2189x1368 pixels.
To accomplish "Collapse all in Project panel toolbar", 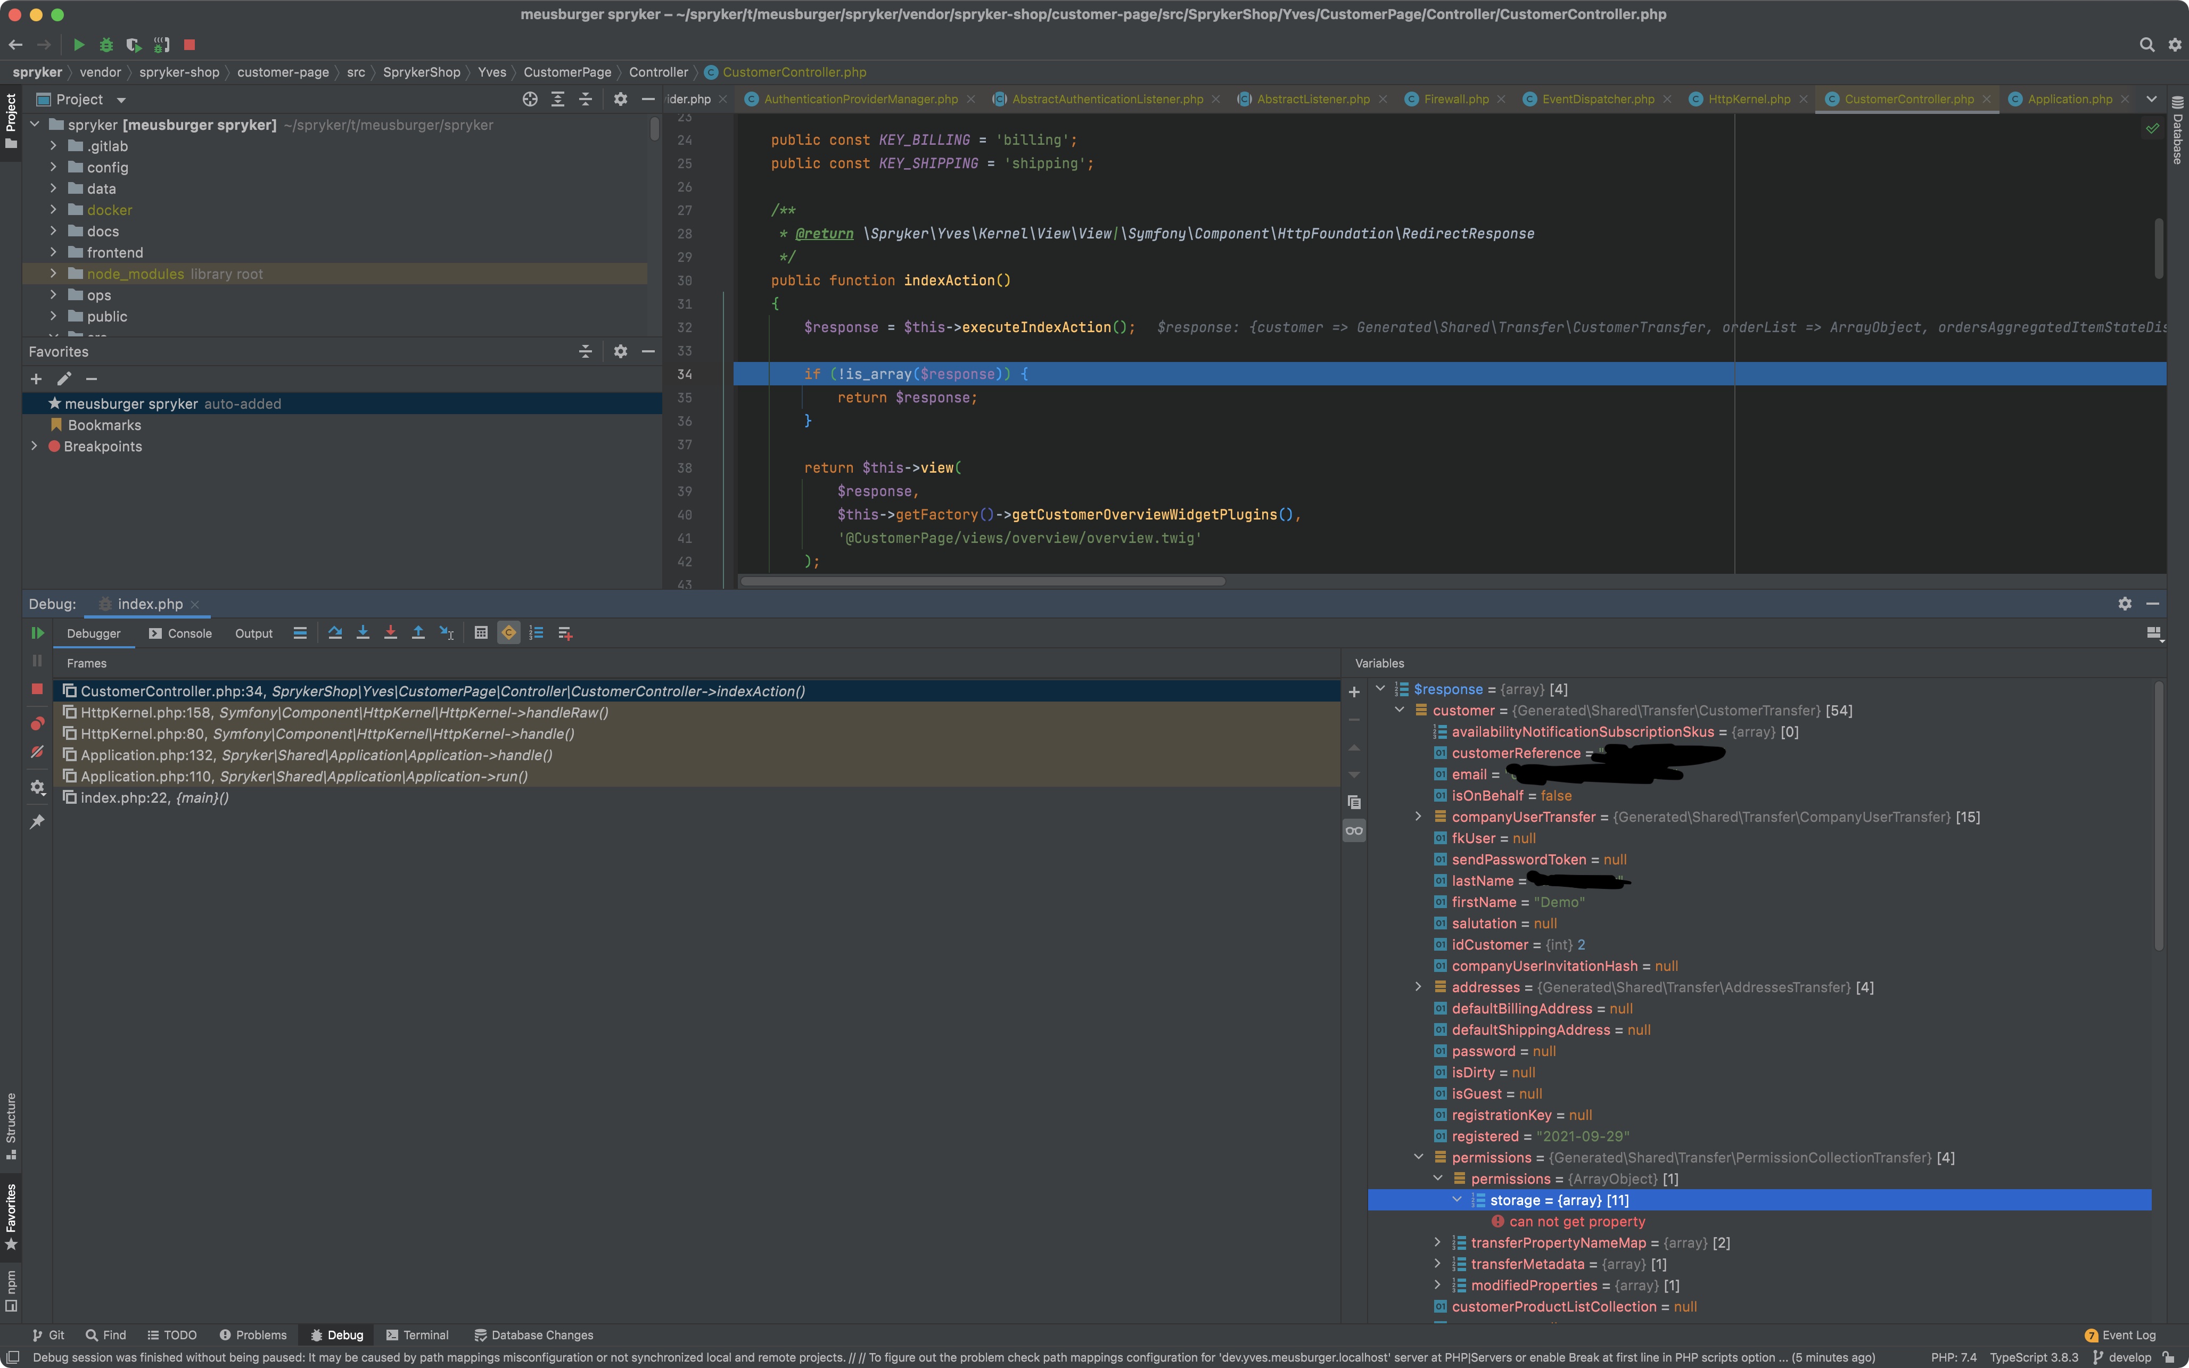I will pos(585,100).
